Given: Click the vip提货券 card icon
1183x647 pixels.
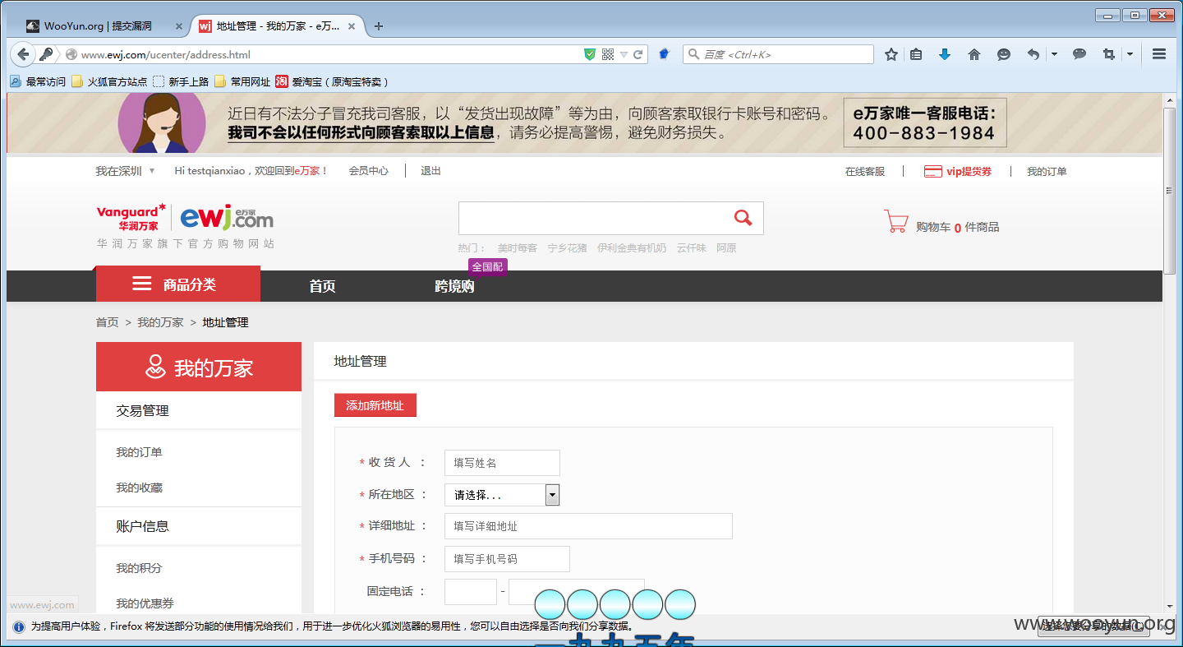Looking at the screenshot, I should (x=932, y=172).
